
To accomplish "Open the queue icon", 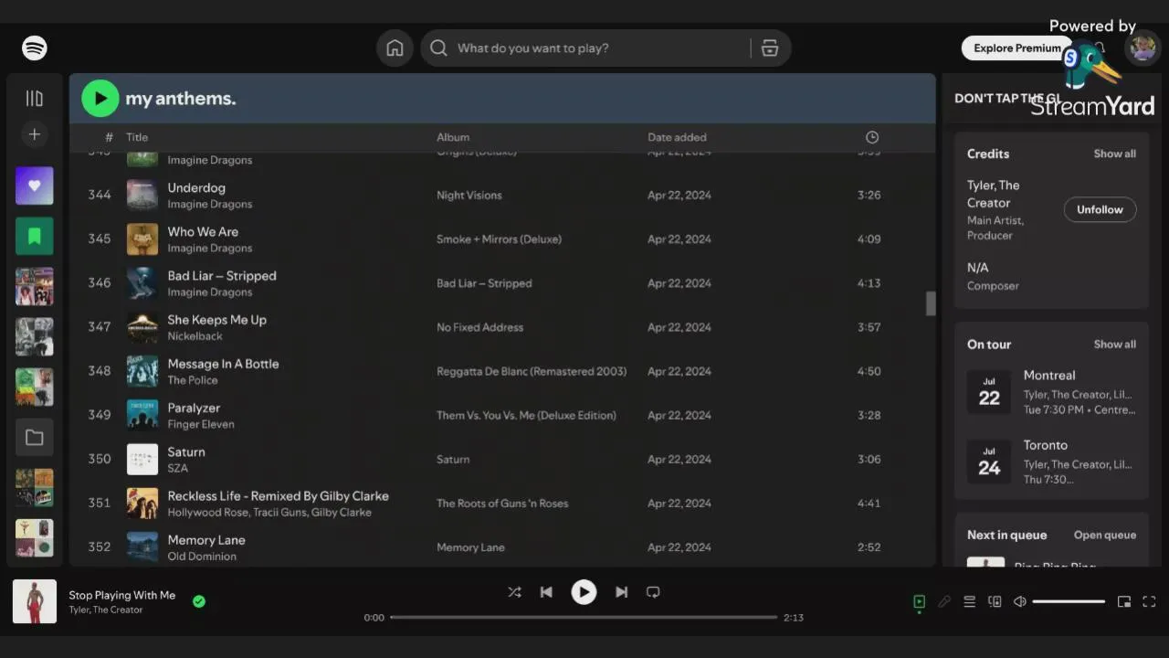I will (x=970, y=601).
